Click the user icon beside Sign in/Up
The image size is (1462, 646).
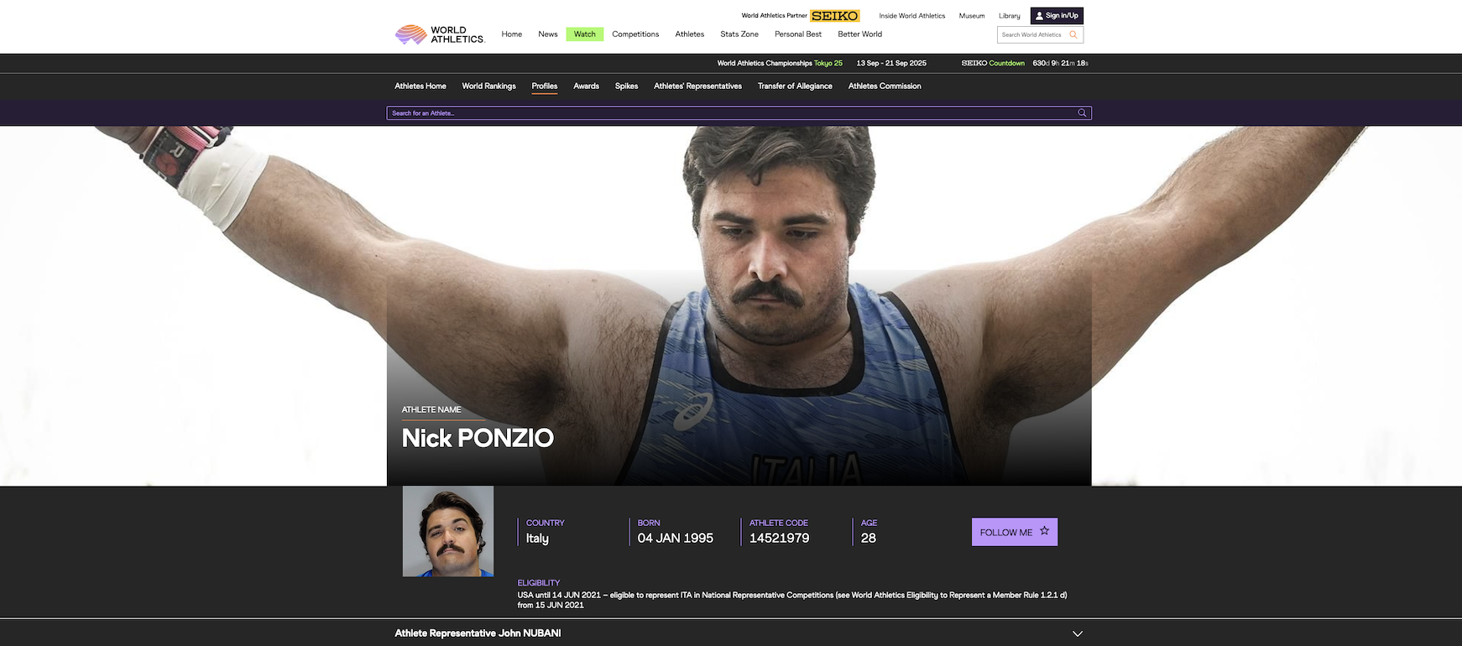click(x=1039, y=16)
